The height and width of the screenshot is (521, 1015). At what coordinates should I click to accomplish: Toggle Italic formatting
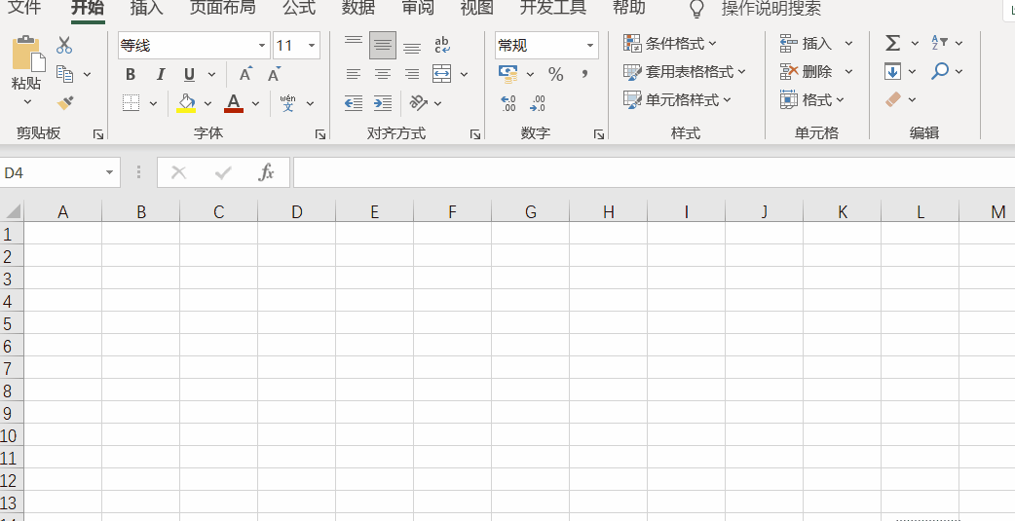tap(161, 74)
